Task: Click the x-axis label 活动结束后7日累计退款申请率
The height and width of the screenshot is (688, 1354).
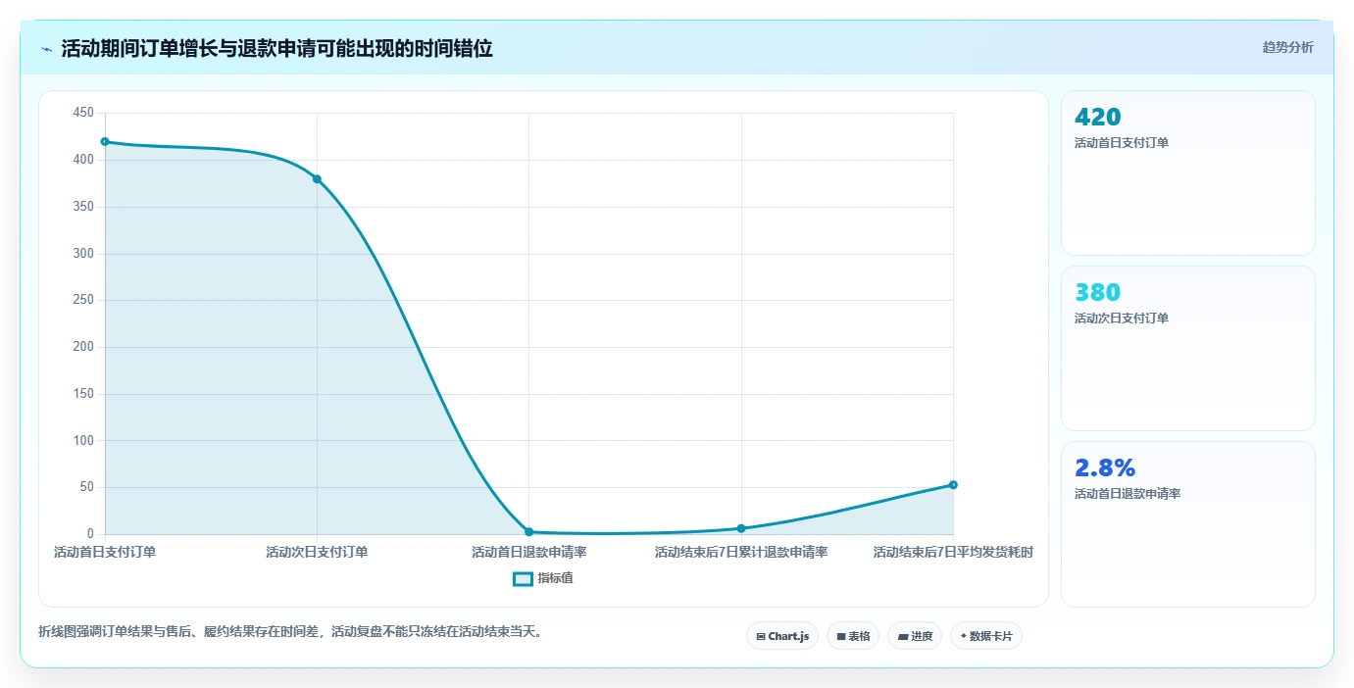Action: click(x=741, y=553)
